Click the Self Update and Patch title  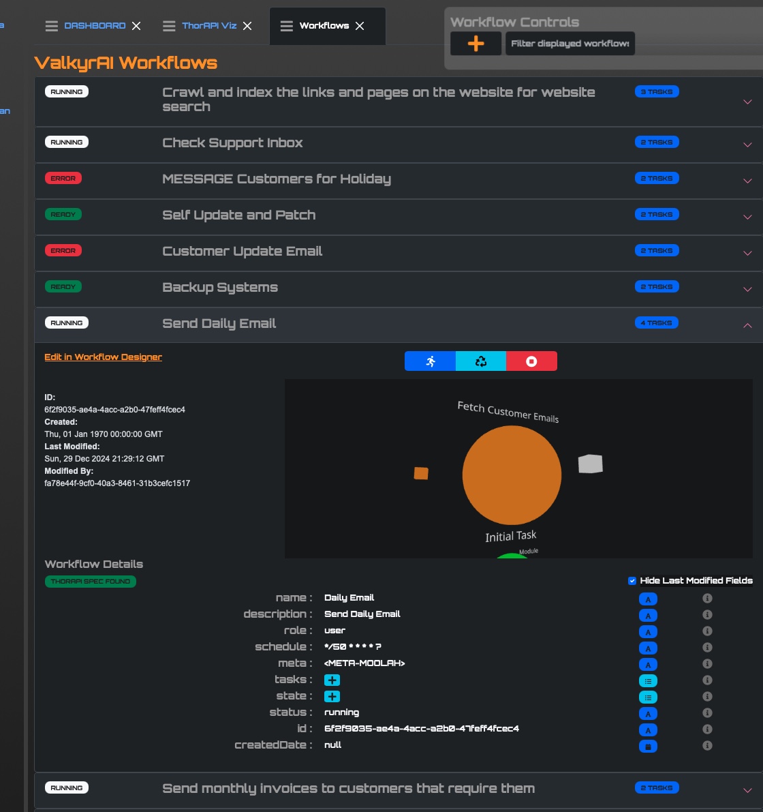pos(239,215)
